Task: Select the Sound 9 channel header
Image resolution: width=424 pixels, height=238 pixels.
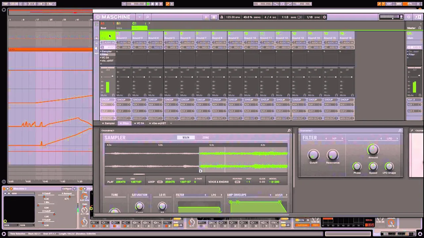Action: [235, 36]
